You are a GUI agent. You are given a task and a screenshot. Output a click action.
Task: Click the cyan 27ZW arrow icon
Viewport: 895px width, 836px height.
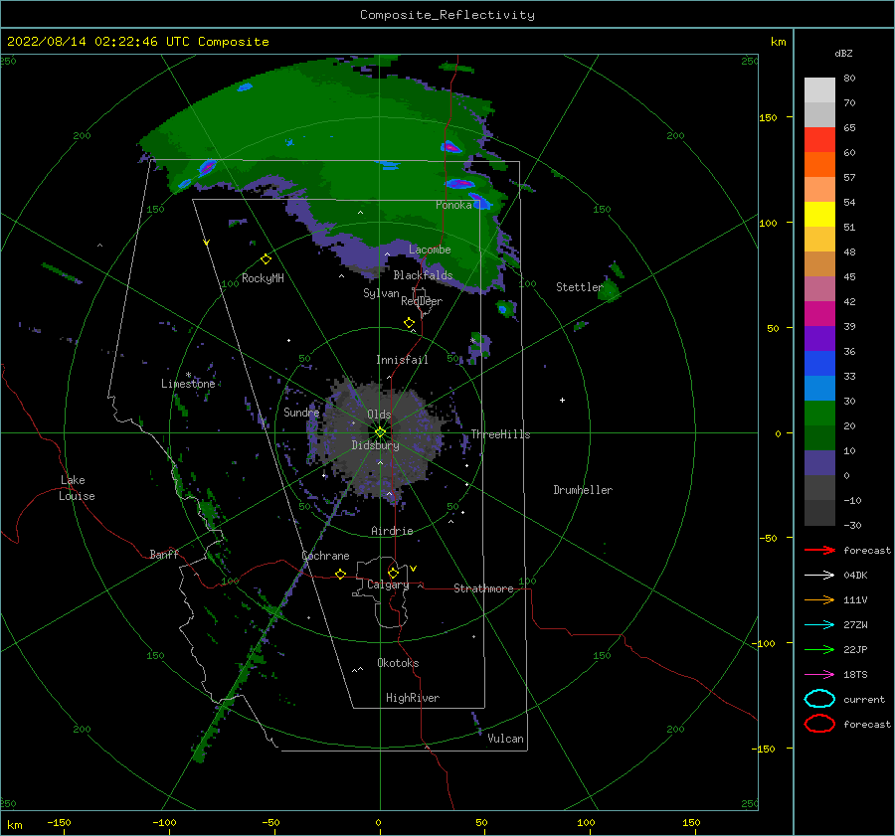819,625
